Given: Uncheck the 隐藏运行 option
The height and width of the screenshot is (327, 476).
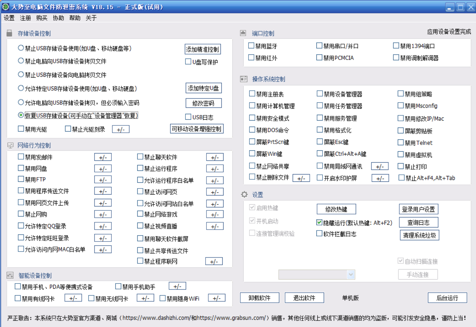Looking at the screenshot, I should 319,222.
